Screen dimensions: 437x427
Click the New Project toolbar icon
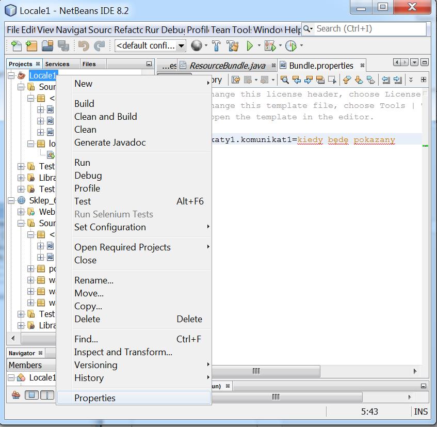(x=31, y=46)
